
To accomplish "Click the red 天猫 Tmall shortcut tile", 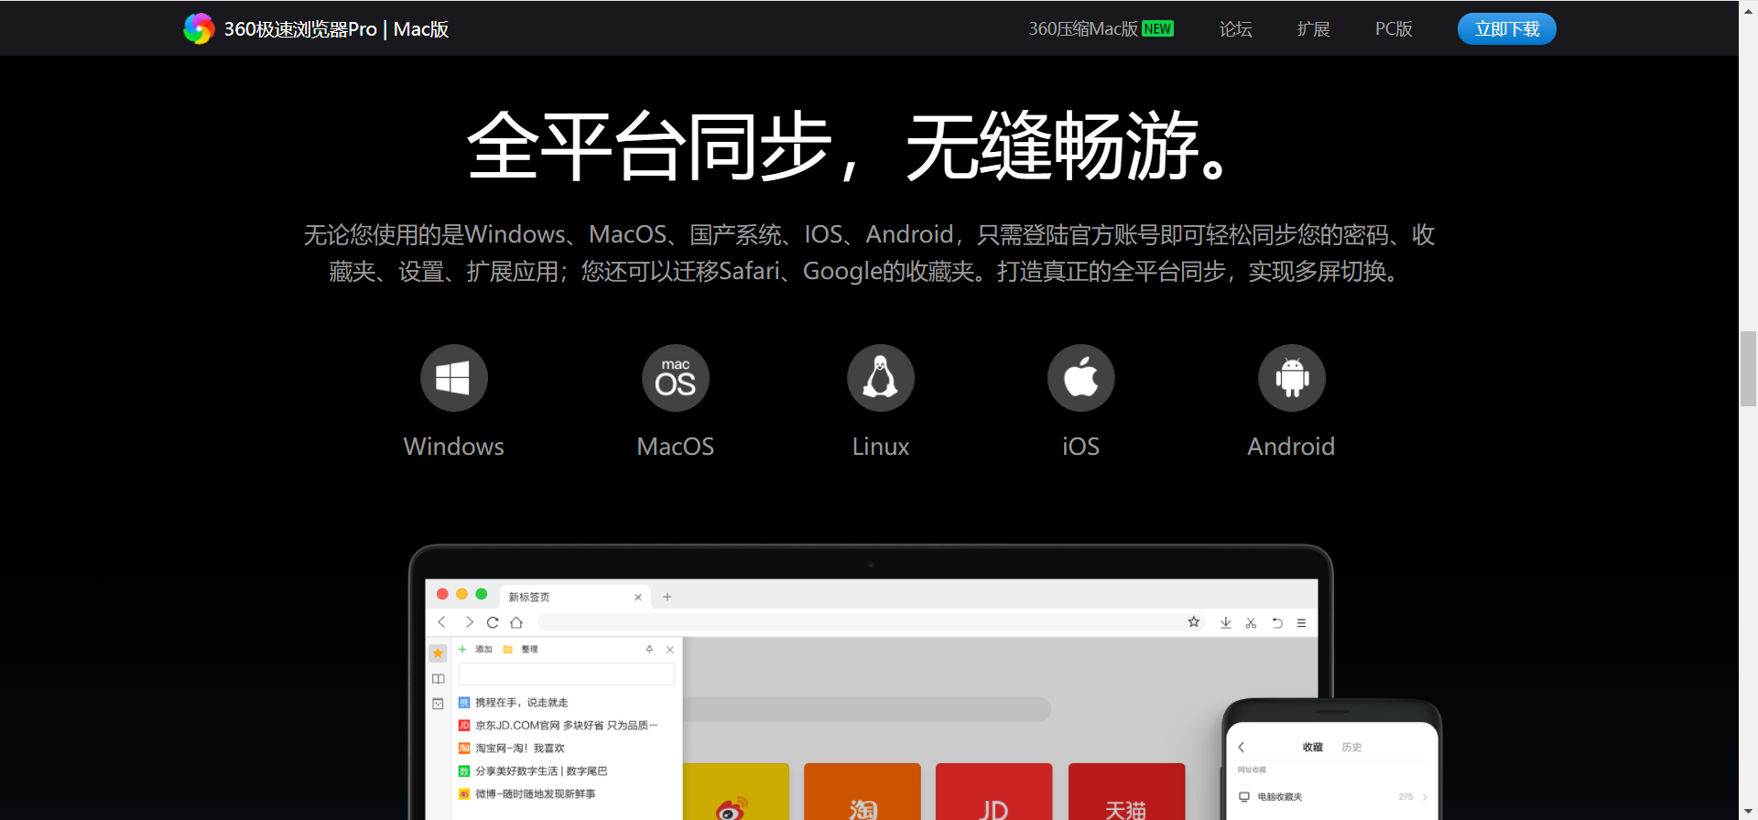I will (1126, 792).
